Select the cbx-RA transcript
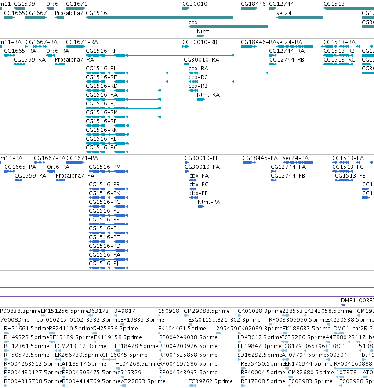The image size is (374, 388). tap(228, 73)
